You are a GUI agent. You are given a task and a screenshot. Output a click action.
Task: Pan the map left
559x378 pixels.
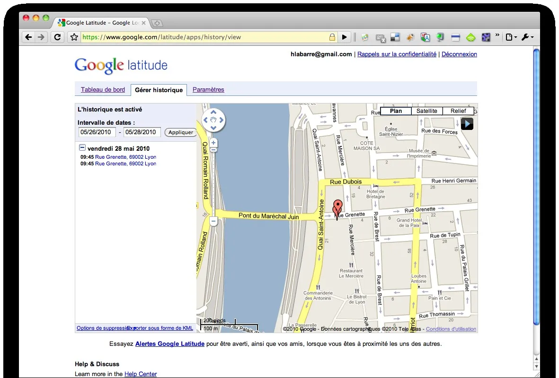tap(206, 120)
